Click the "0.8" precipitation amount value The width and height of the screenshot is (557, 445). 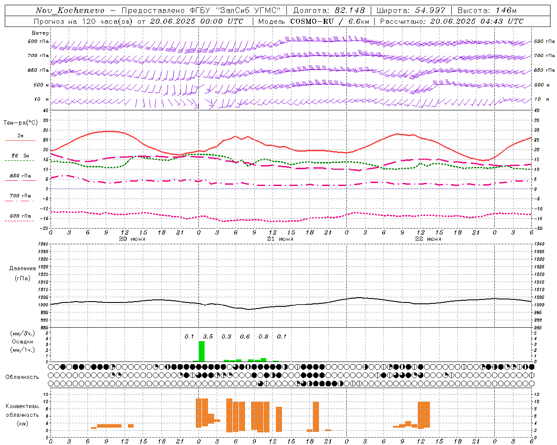click(x=263, y=336)
